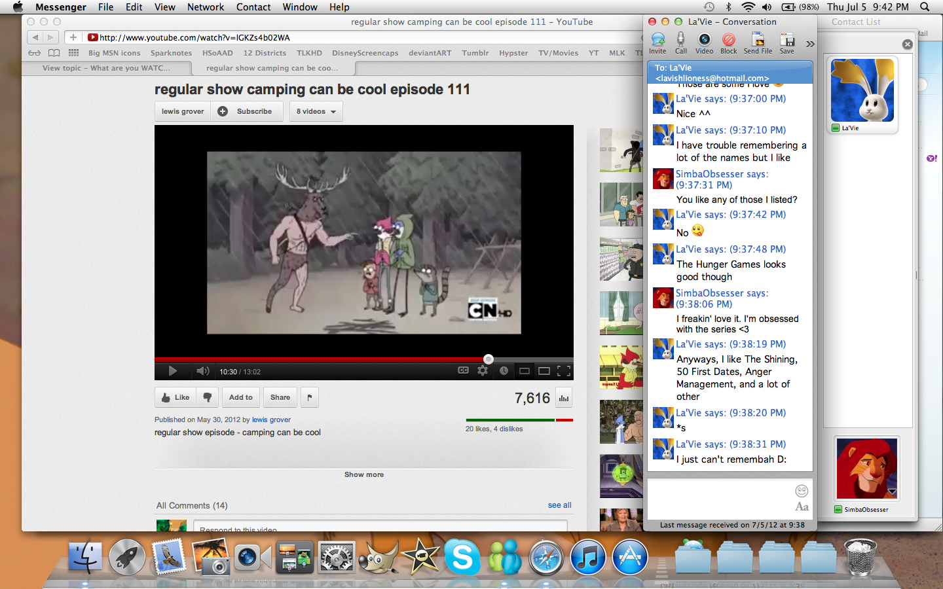Open the emoticon picker in message box
Viewport: 943px width, 589px height.
[802, 491]
